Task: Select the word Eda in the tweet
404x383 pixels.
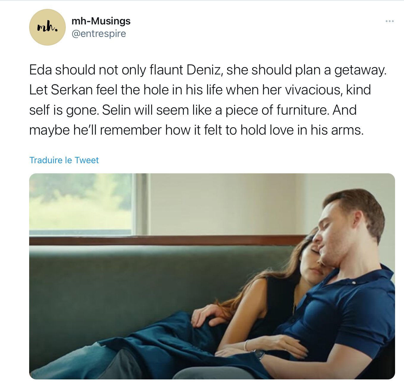Action: tap(40, 70)
